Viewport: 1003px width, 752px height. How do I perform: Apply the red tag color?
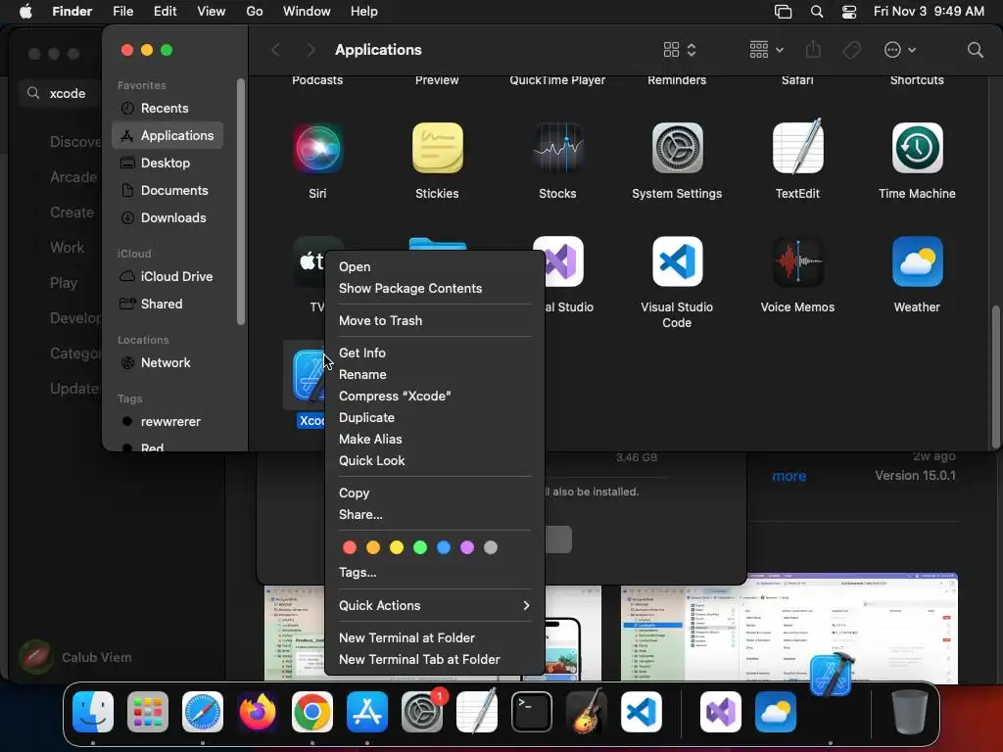pos(350,547)
